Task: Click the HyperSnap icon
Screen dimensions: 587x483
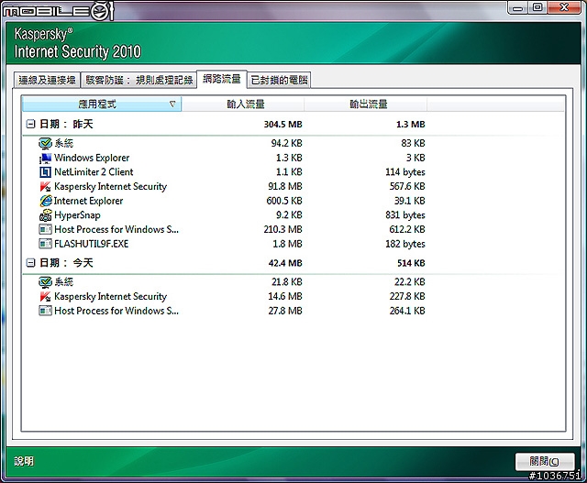Action: coord(45,215)
